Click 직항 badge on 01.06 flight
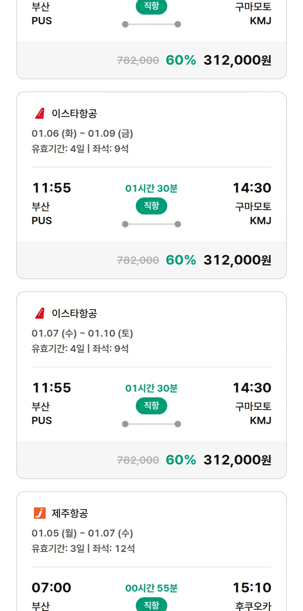 click(151, 206)
